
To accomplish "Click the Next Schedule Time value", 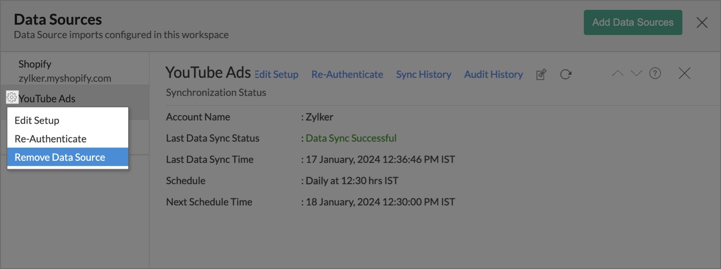I will (x=380, y=202).
